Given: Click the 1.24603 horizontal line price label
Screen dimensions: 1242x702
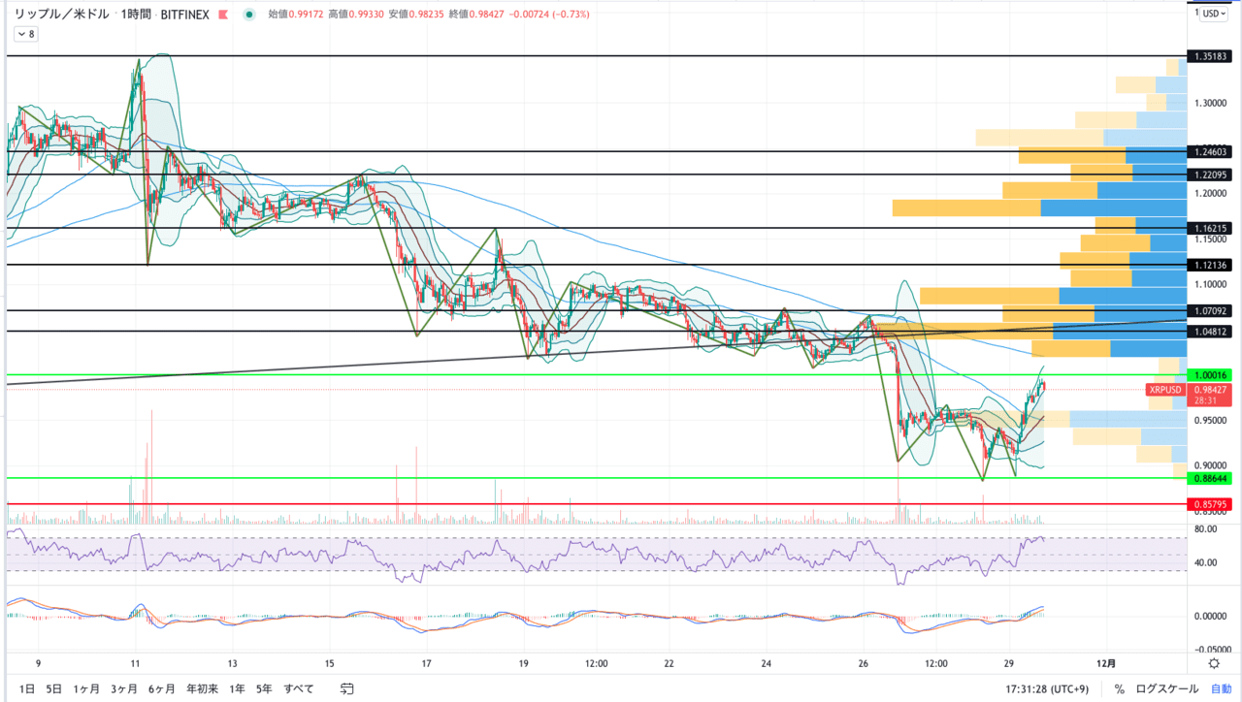Looking at the screenshot, I should click(x=1211, y=151).
